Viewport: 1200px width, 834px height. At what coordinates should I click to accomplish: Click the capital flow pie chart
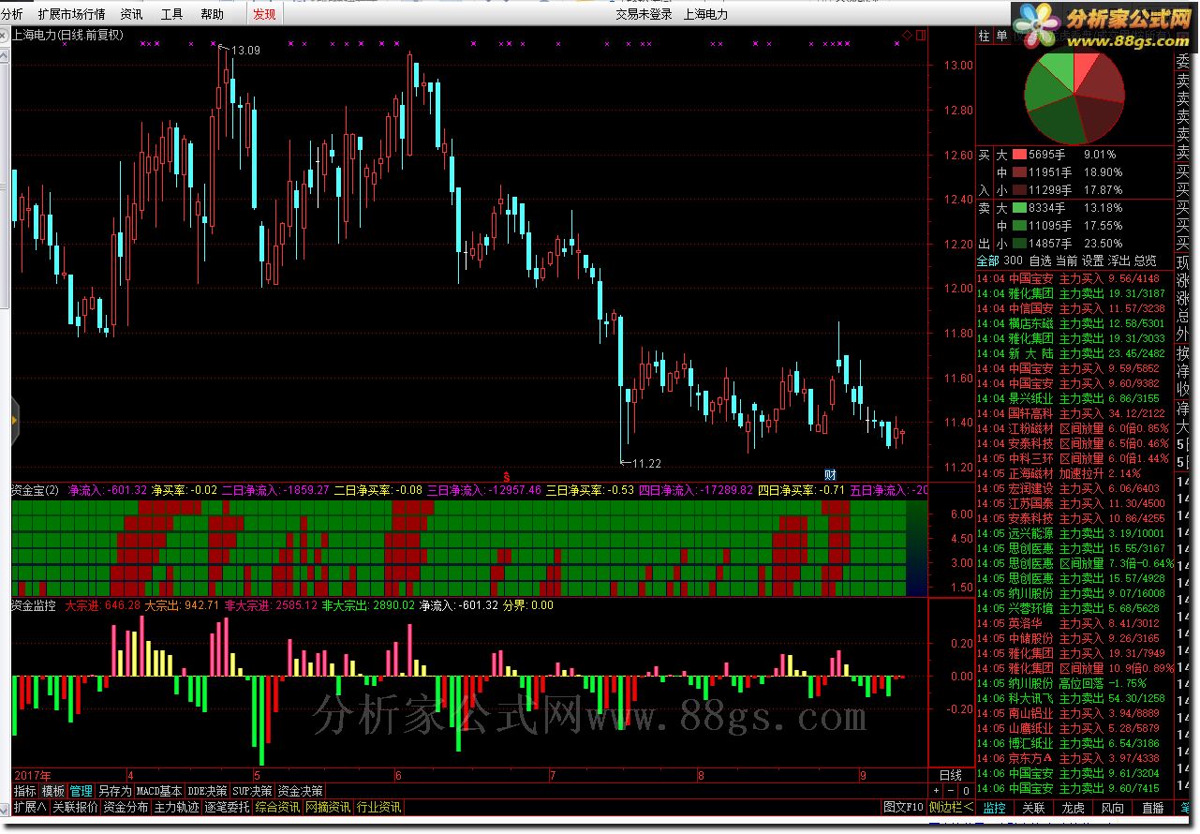click(x=1074, y=97)
